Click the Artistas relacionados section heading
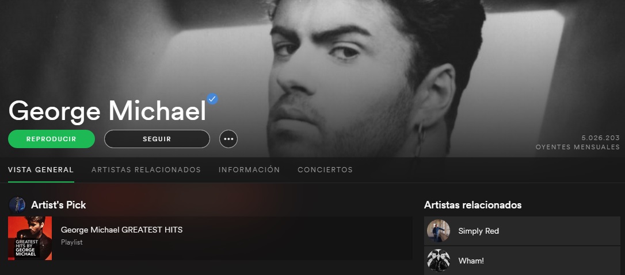The image size is (625, 275). (x=472, y=205)
